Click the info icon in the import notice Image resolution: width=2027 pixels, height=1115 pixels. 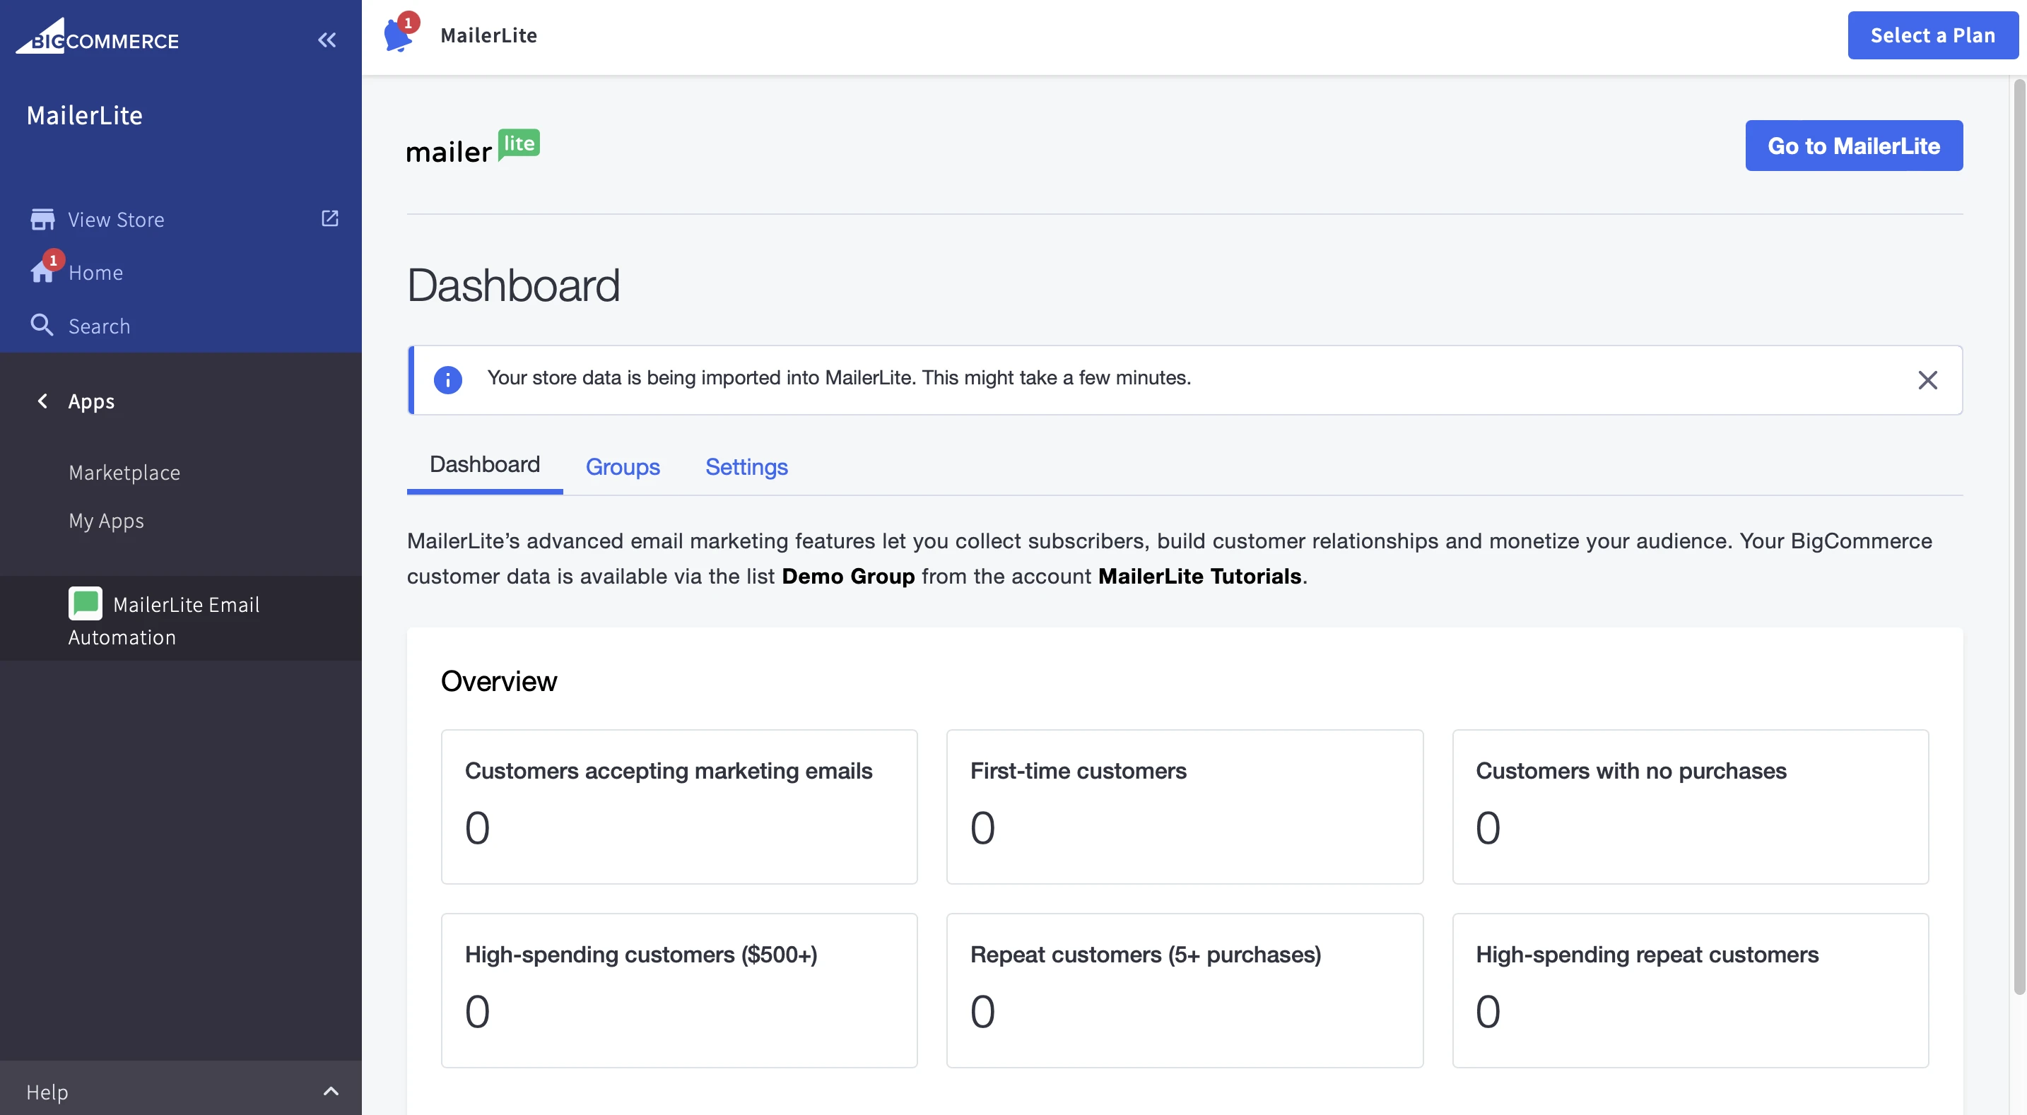click(x=447, y=379)
